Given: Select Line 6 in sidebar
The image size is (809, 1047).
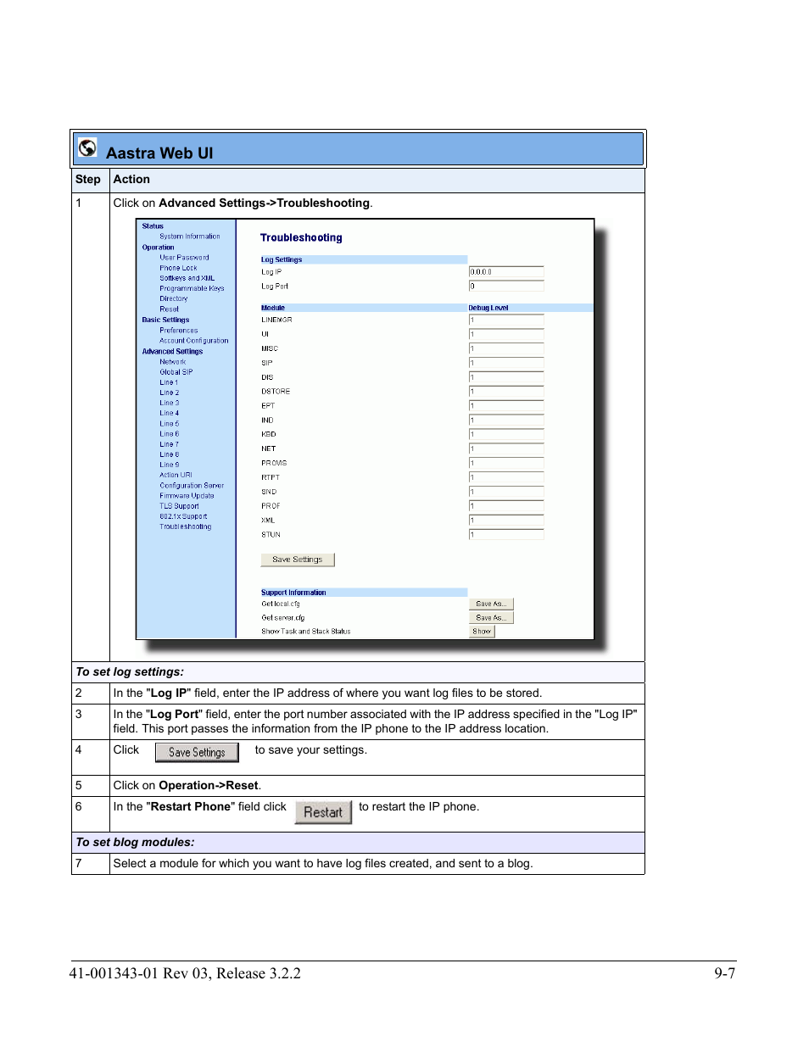Looking at the screenshot, I should coord(169,433).
